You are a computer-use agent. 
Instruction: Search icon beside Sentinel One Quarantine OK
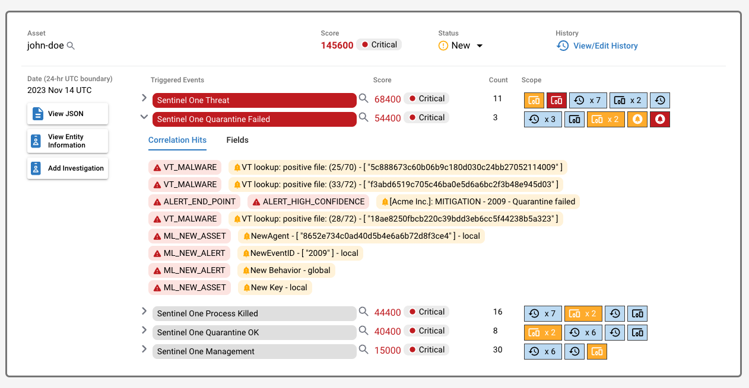pos(364,331)
